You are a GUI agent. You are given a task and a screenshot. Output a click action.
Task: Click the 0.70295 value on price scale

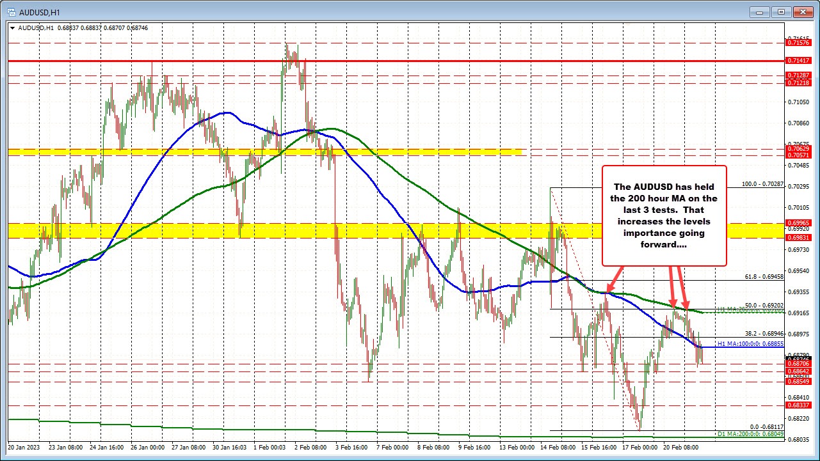click(800, 186)
